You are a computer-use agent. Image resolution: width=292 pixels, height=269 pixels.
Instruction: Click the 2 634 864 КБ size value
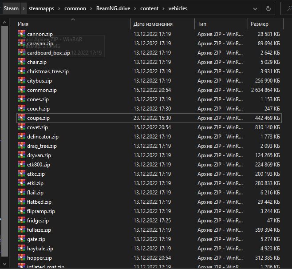pyautogui.click(x=265, y=90)
